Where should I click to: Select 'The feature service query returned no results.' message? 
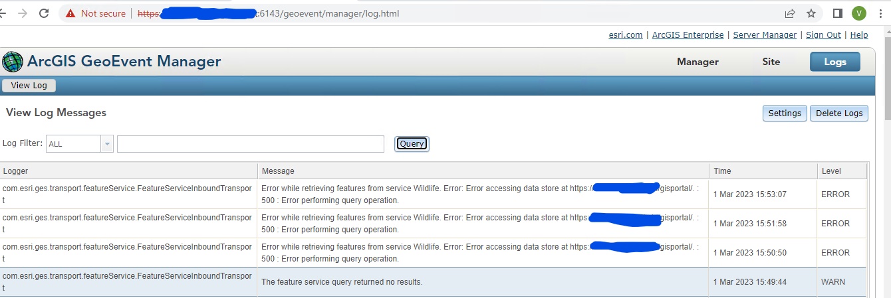[x=342, y=281]
